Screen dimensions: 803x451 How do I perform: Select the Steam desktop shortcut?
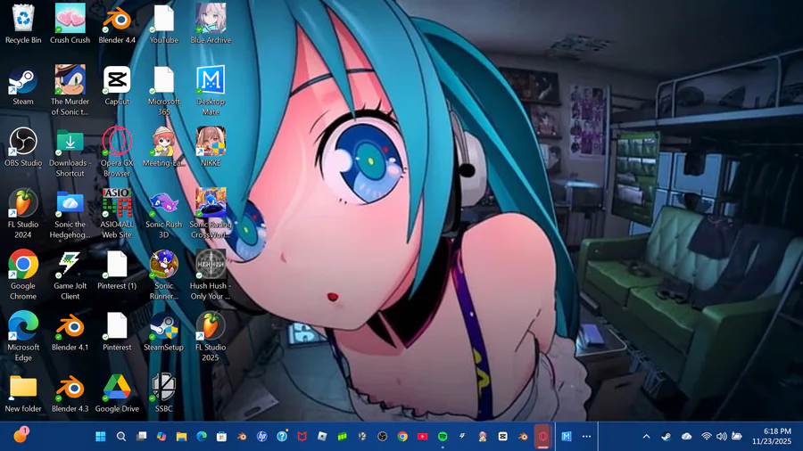point(23,86)
